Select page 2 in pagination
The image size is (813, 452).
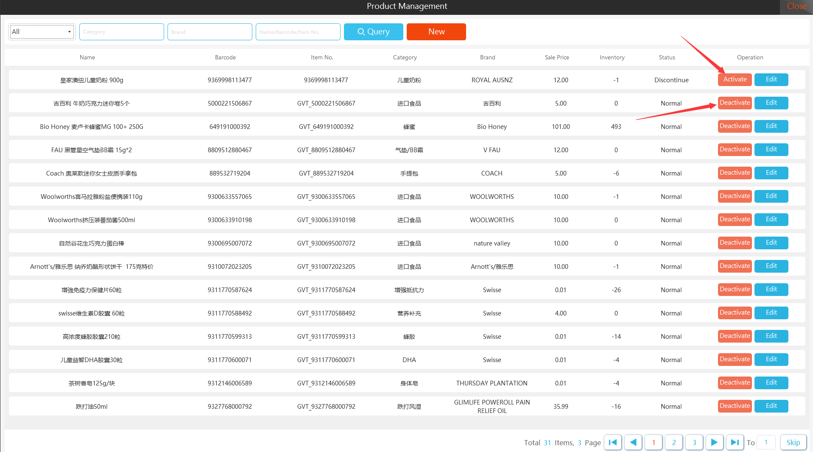pyautogui.click(x=673, y=442)
